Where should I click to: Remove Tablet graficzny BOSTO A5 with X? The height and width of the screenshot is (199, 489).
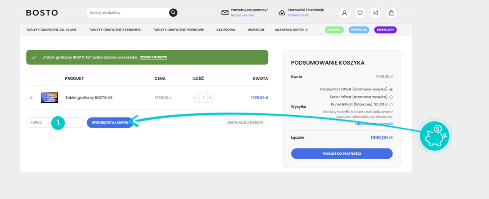coord(31,98)
